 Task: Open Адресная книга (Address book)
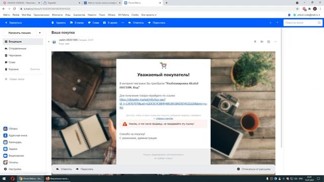click(x=15, y=135)
